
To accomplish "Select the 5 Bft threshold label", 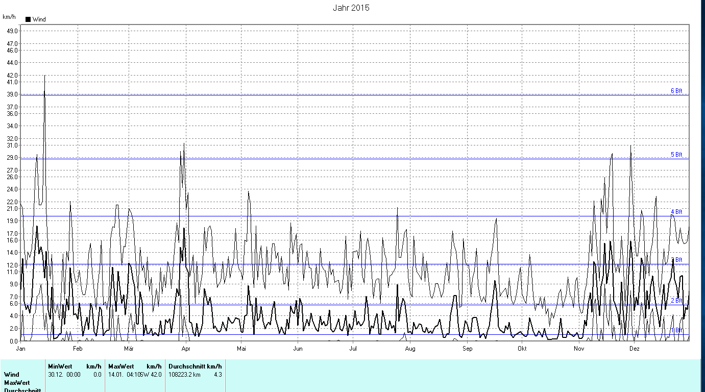I will 676,155.
